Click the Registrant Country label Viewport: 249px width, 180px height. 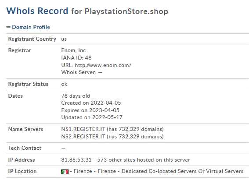pyautogui.click(x=32, y=39)
